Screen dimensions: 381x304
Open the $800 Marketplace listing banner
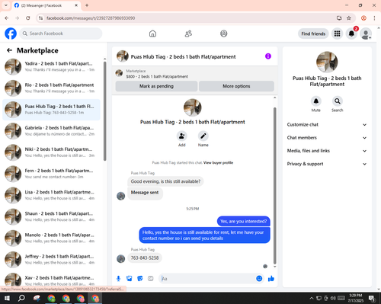point(194,74)
